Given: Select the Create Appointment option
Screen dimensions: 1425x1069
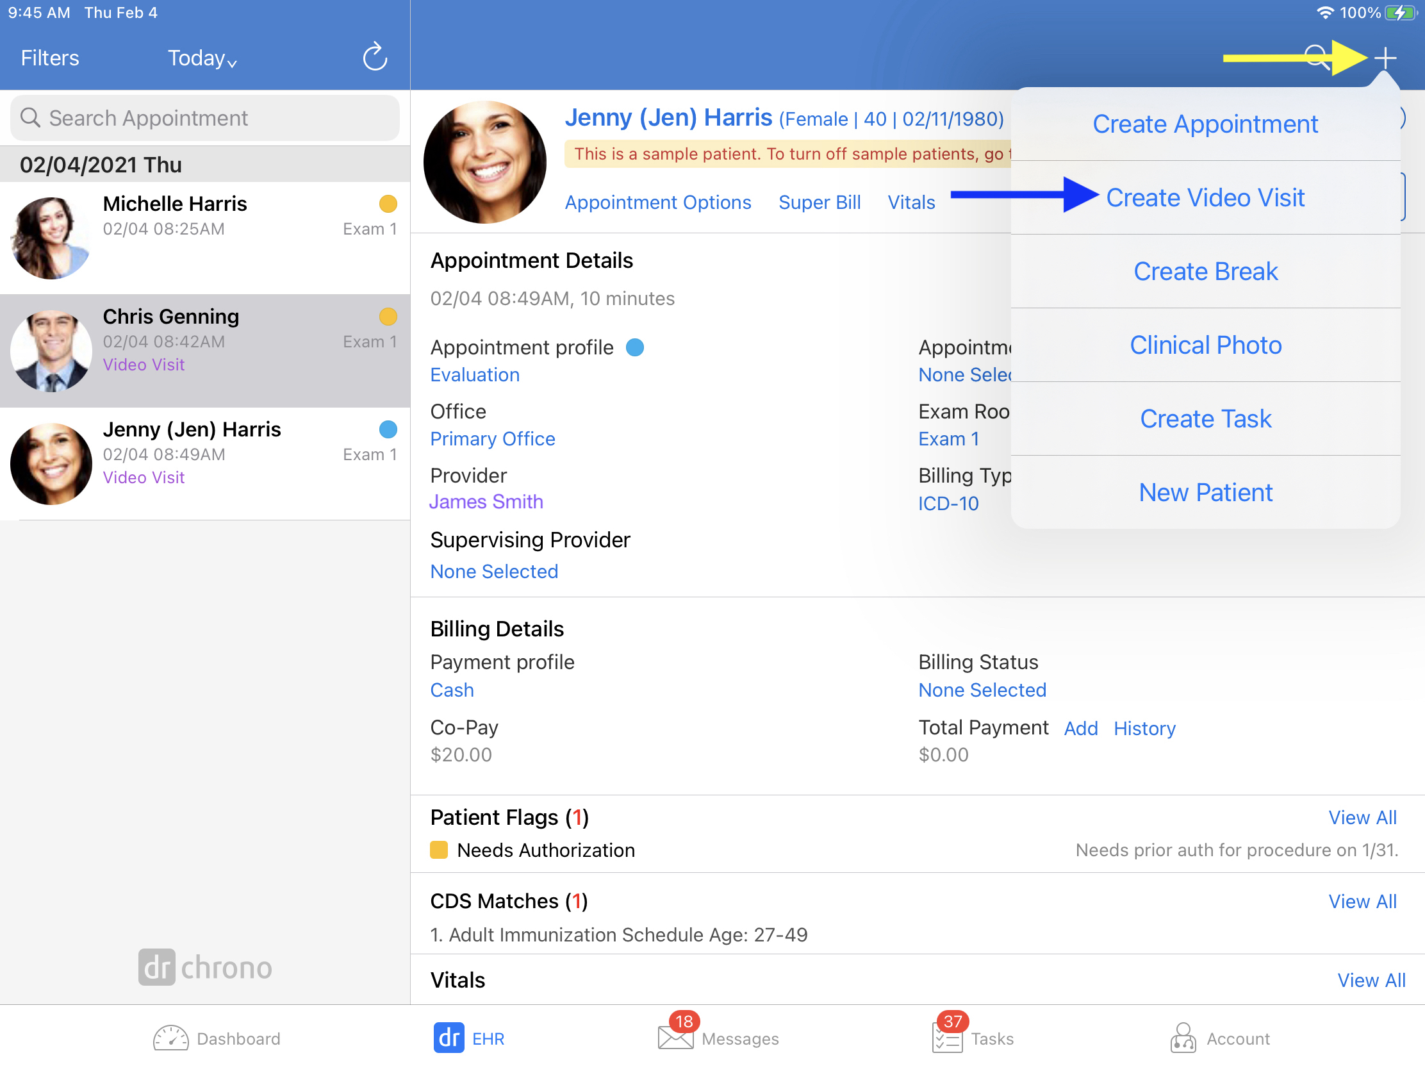Looking at the screenshot, I should [x=1205, y=124].
